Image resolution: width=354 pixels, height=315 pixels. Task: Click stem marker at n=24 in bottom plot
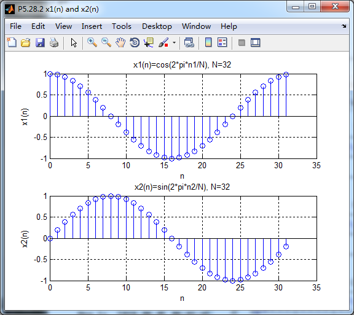(x=232, y=281)
